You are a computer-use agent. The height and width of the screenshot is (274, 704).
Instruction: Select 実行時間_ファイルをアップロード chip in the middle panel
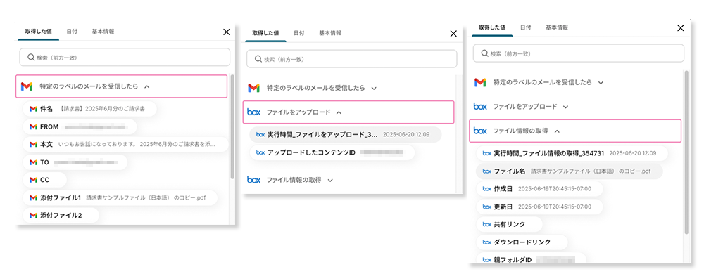coord(346,134)
